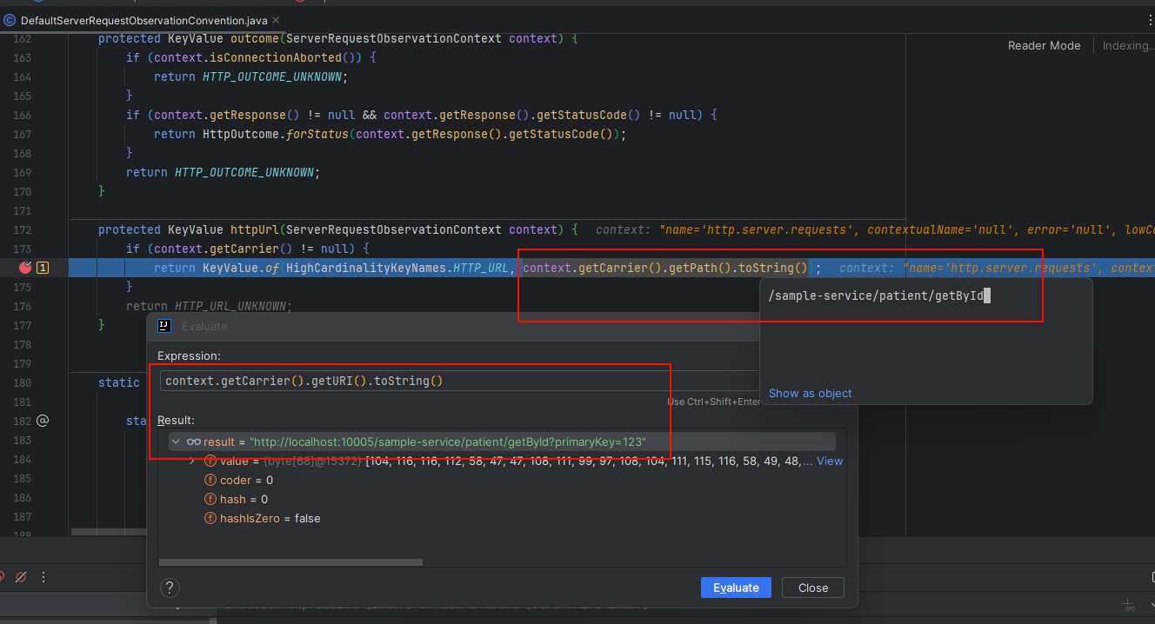
Task: Click Reader Mode in the editor
Action: coord(1044,45)
